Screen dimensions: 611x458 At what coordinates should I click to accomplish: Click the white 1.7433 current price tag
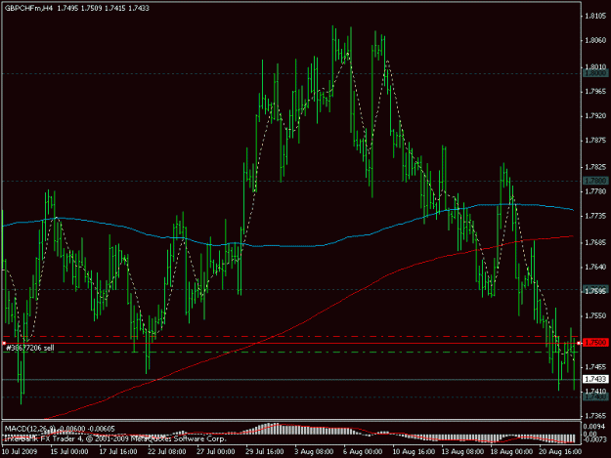coord(596,379)
